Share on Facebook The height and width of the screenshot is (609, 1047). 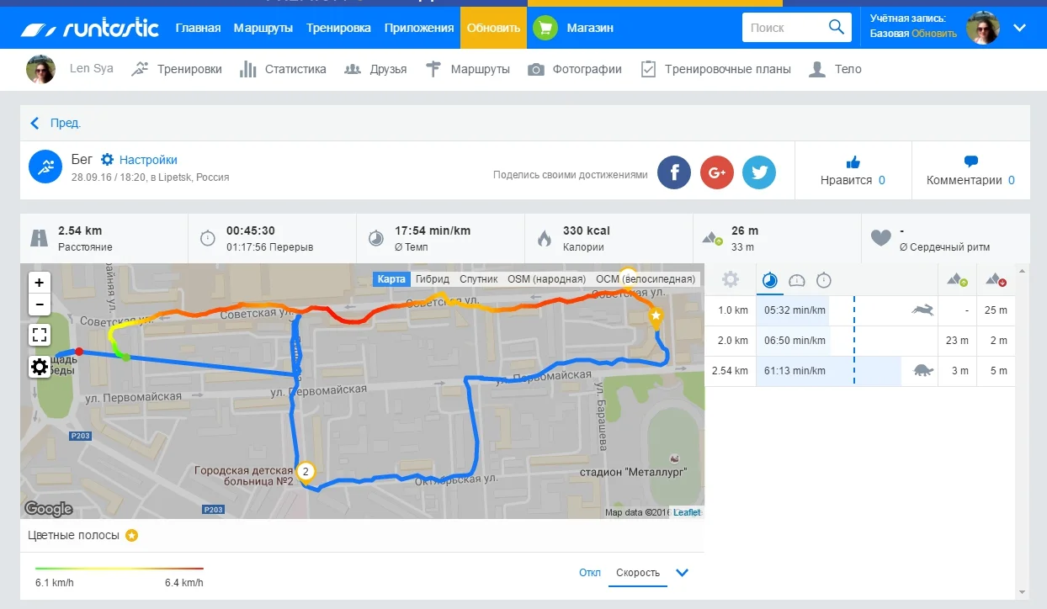coord(674,172)
